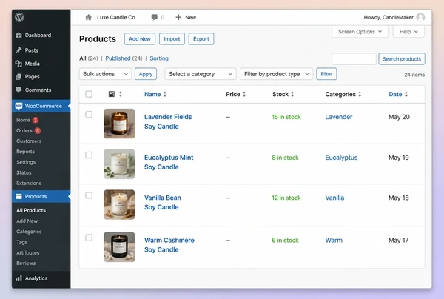The image size is (444, 299).
Task: Click the Search products button
Action: [x=402, y=59]
